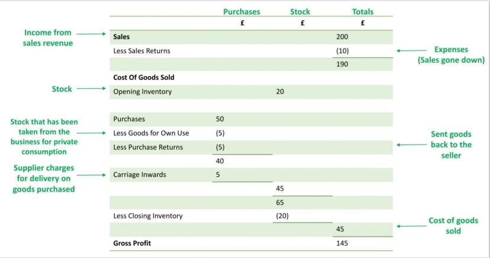Select the Totals column header

[x=363, y=12]
